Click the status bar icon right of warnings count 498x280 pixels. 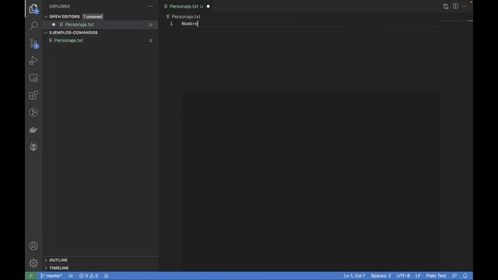click(x=107, y=276)
